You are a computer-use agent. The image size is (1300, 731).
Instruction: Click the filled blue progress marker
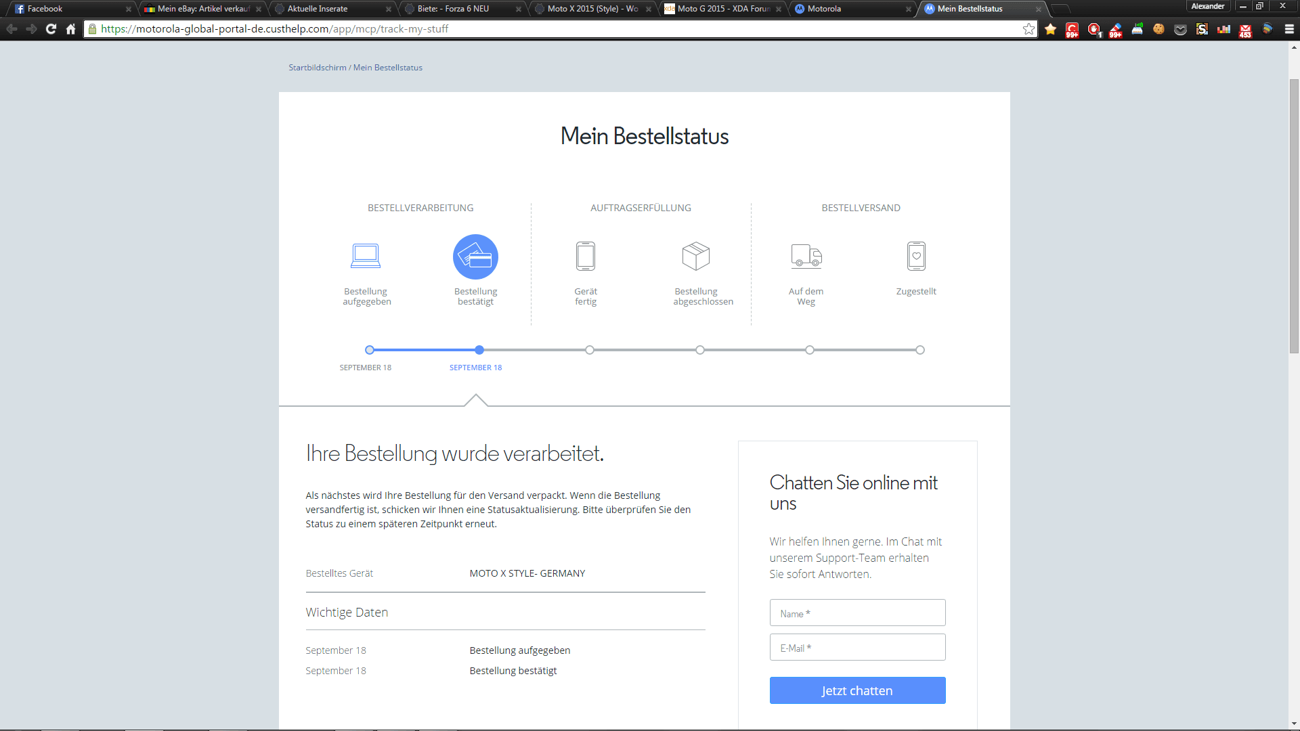(x=479, y=350)
